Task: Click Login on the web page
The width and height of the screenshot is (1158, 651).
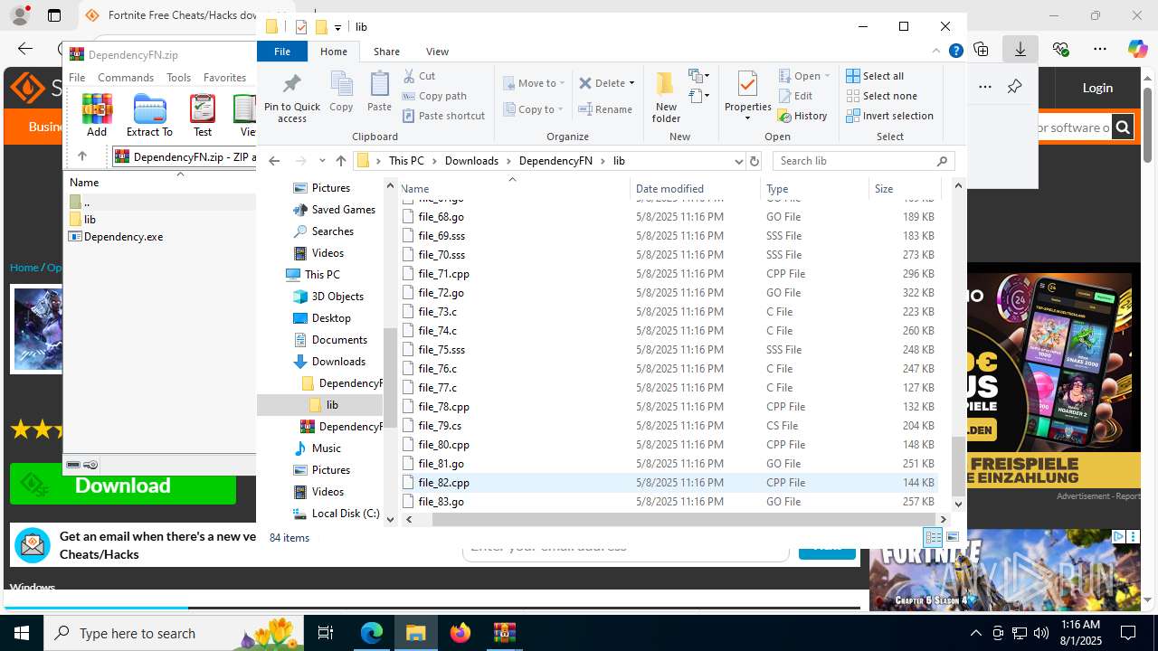Action: point(1097,88)
